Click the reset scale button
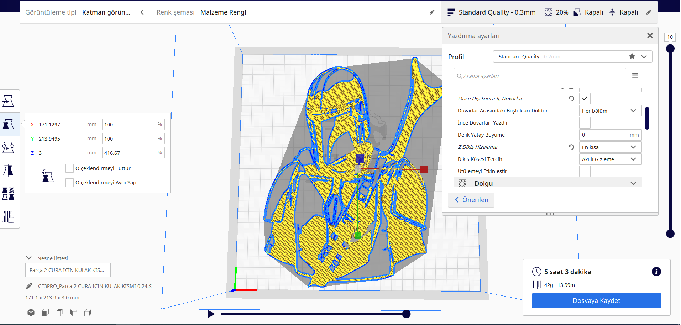Image resolution: width=681 pixels, height=325 pixels. (x=48, y=175)
